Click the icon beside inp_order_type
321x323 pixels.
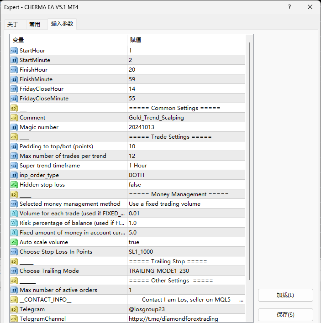coord(14,175)
